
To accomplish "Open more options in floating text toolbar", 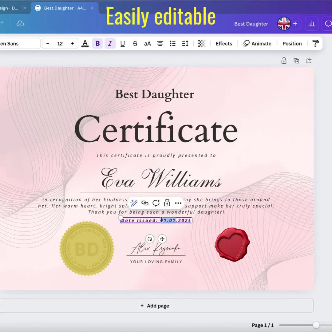I will point(178,203).
